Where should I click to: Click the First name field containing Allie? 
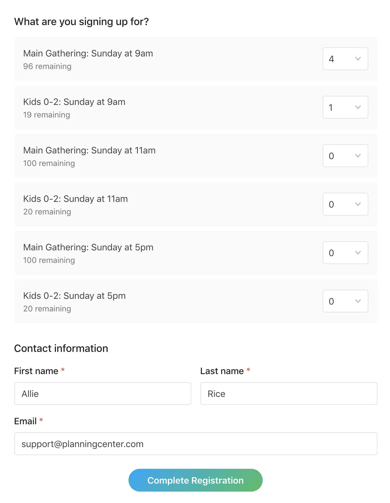click(102, 394)
